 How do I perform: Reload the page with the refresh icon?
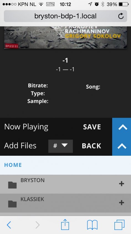(x=121, y=16)
